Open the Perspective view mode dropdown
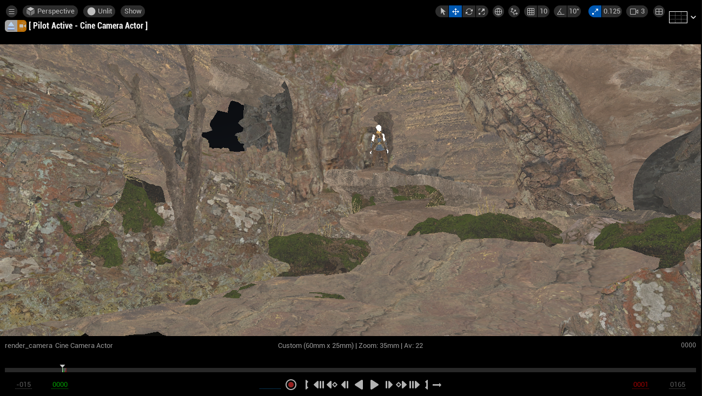 tap(50, 11)
